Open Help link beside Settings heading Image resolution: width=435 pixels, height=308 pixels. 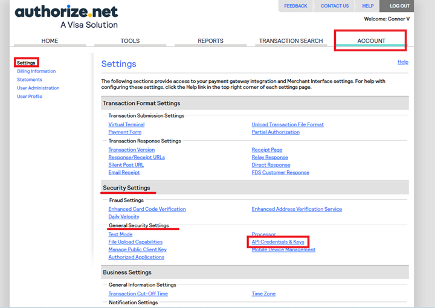(403, 62)
